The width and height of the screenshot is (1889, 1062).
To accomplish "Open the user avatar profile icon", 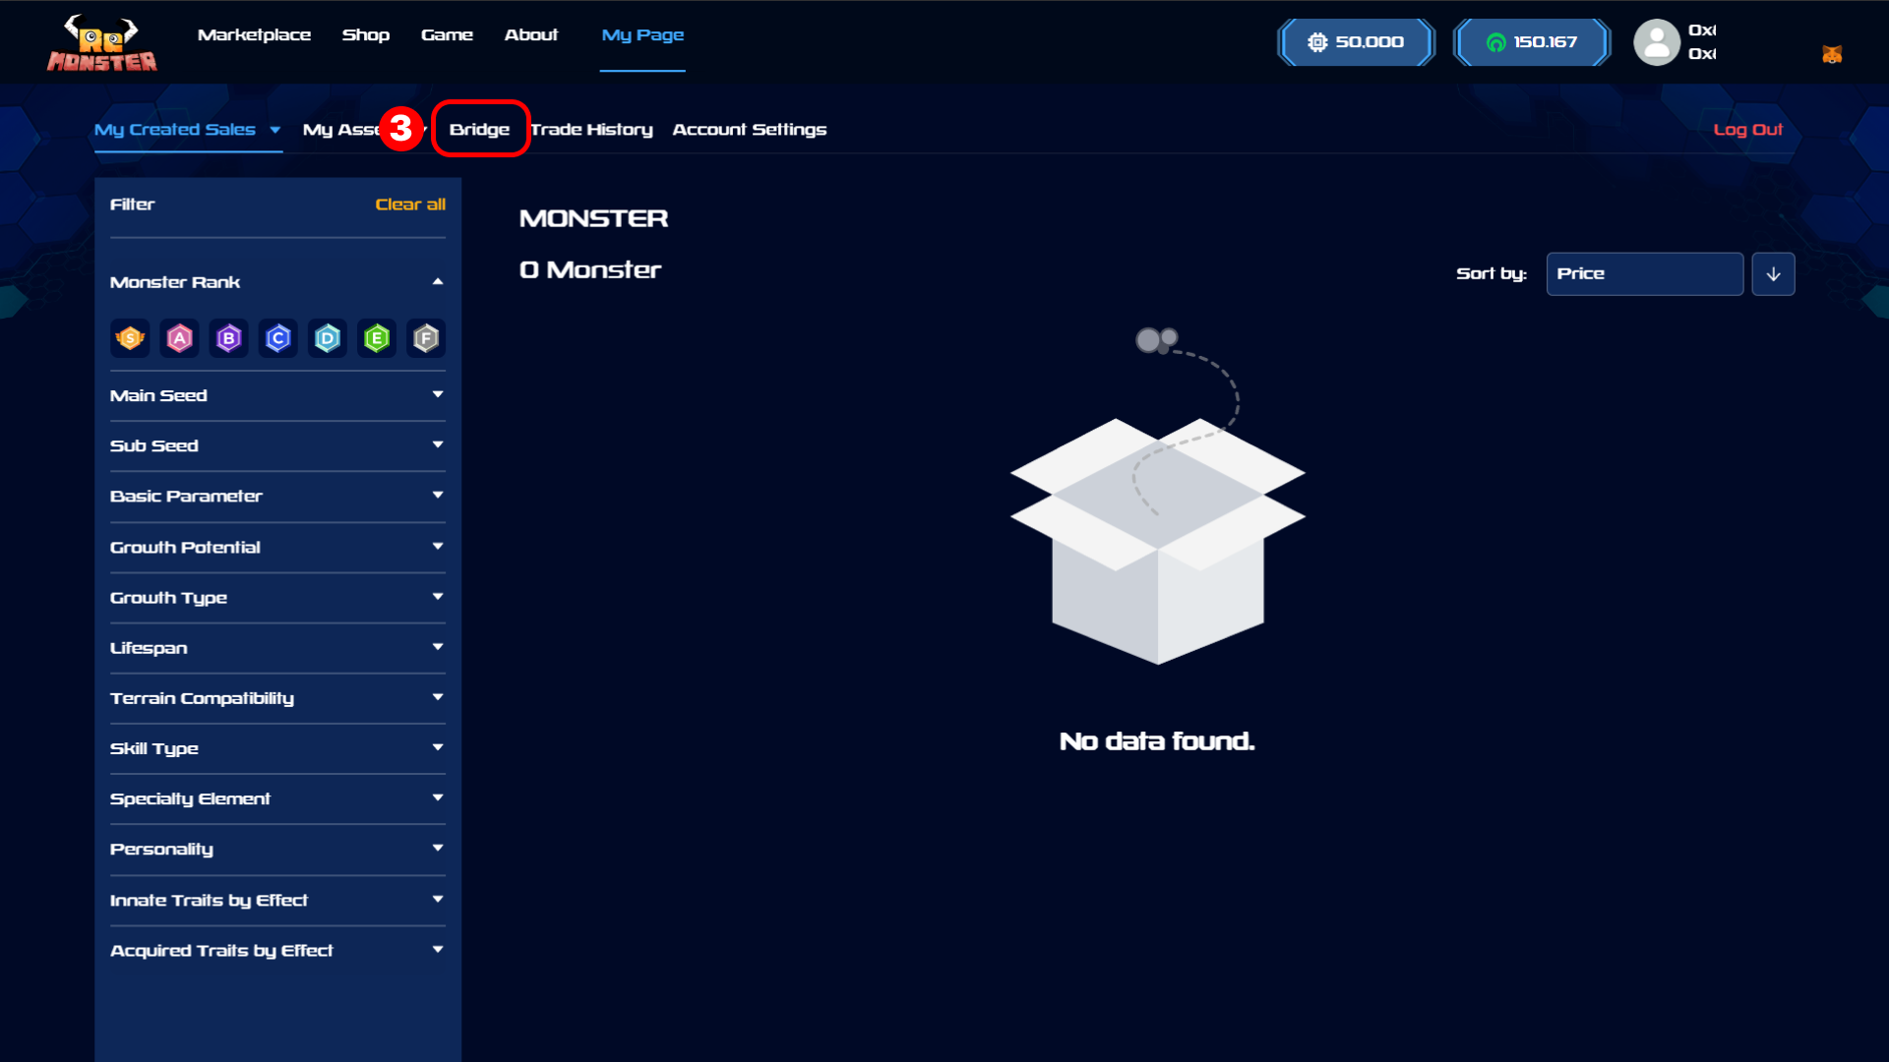I will [1656, 42].
